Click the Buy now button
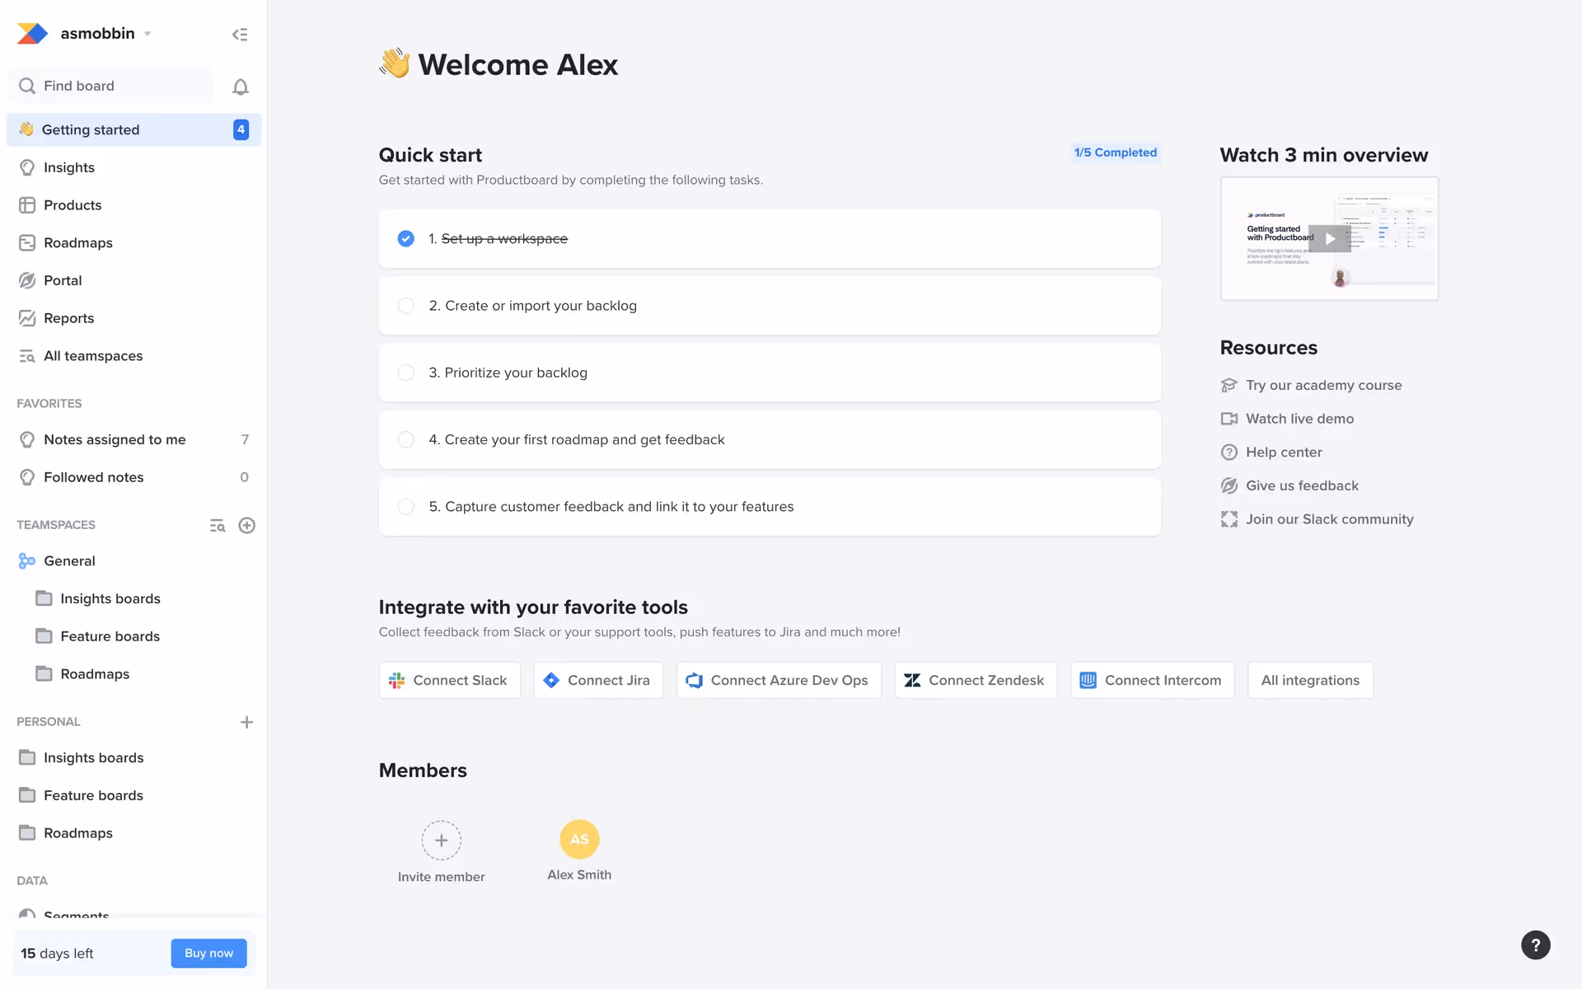The height and width of the screenshot is (989, 1582). (x=208, y=954)
